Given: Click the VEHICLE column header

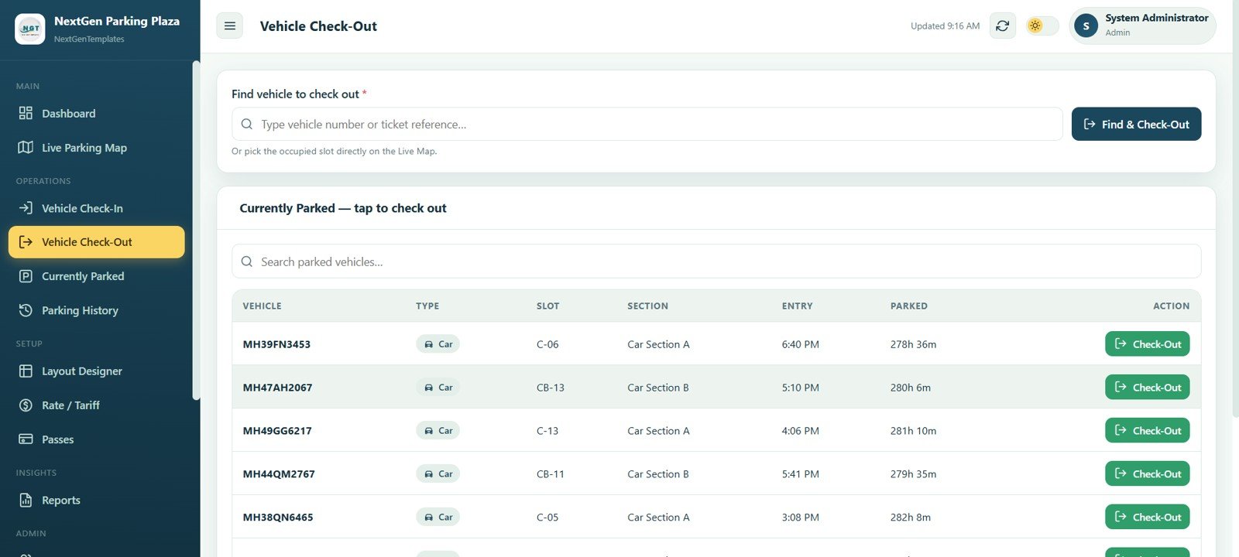Looking at the screenshot, I should (262, 306).
